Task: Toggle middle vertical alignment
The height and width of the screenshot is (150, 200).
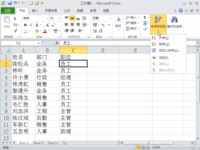Action: 72,18
